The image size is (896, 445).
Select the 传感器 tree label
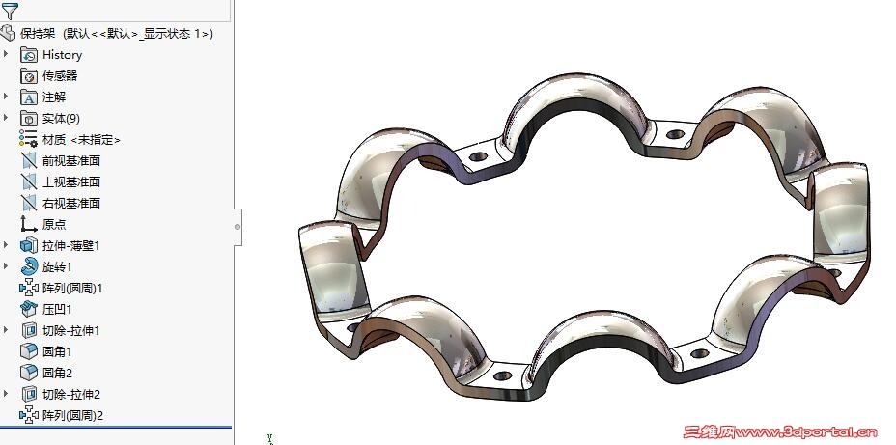pyautogui.click(x=60, y=76)
